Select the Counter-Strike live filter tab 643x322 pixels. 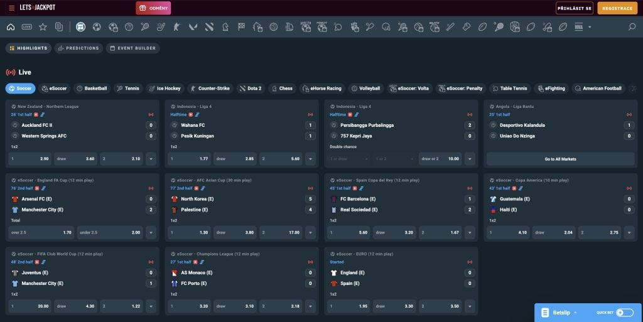pyautogui.click(x=210, y=88)
